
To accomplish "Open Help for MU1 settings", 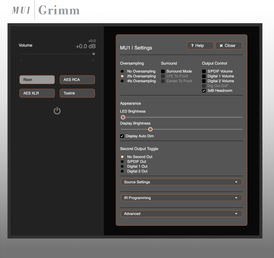I will click(x=200, y=46).
